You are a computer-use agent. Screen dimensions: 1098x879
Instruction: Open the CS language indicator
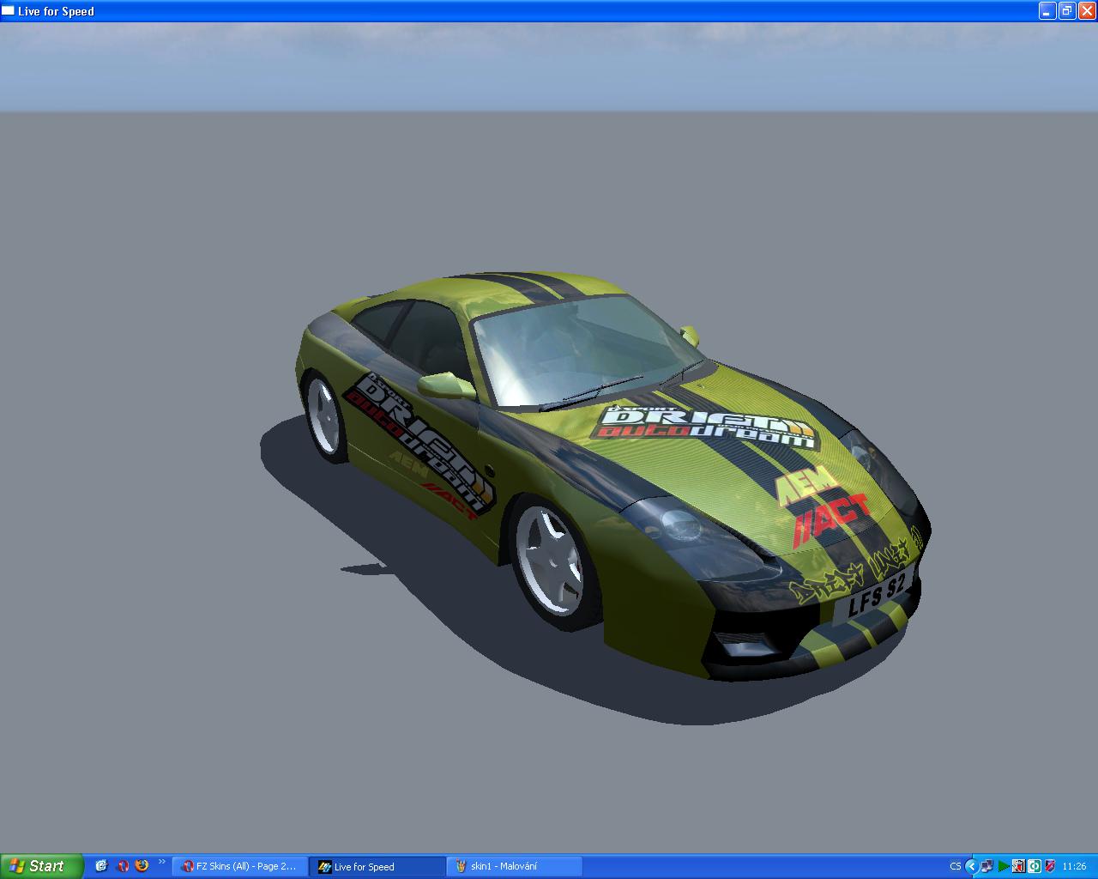tap(956, 867)
